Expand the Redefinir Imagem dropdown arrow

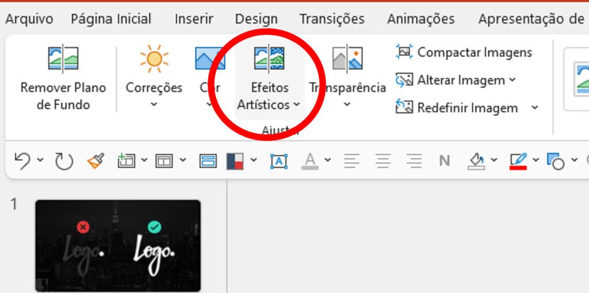[535, 108]
